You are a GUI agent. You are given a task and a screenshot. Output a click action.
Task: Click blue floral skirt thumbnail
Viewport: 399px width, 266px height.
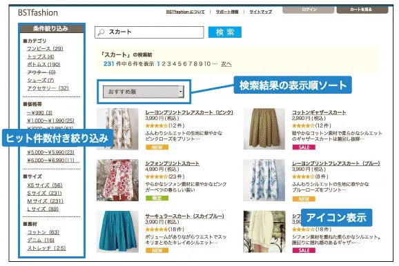tap(264, 180)
